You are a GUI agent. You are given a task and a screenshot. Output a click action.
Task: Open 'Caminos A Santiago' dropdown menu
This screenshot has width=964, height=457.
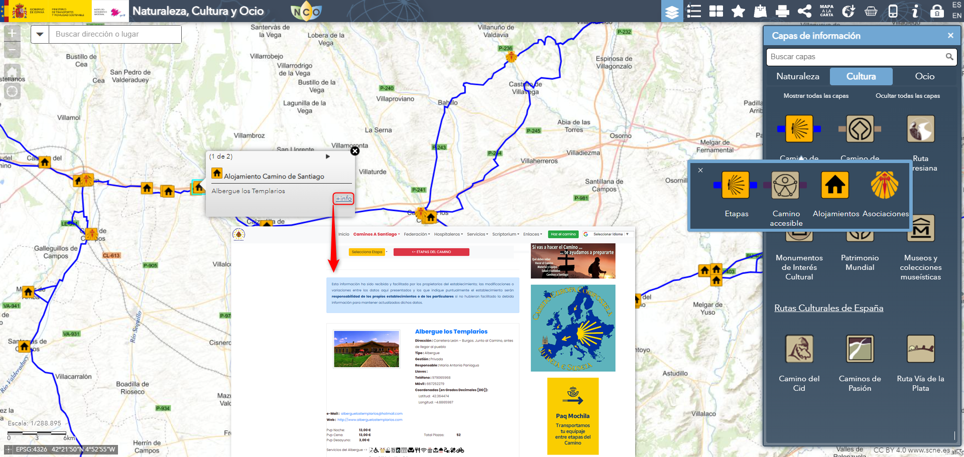tap(377, 234)
